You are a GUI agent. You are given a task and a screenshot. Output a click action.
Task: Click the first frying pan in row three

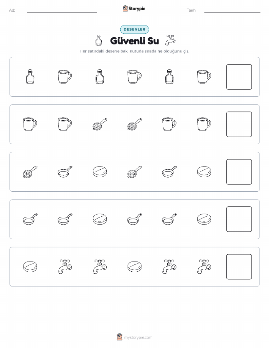(65, 172)
